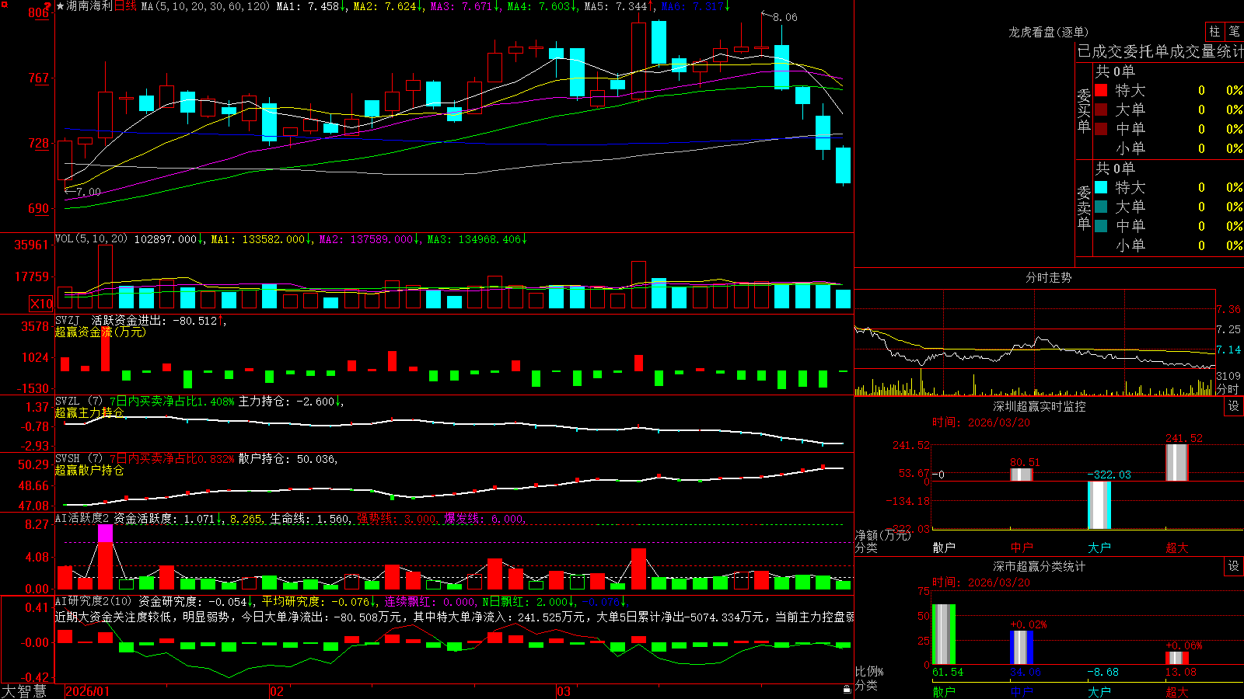
Task: Select the AI研究度2(10) indicator label
Action: pos(93,601)
